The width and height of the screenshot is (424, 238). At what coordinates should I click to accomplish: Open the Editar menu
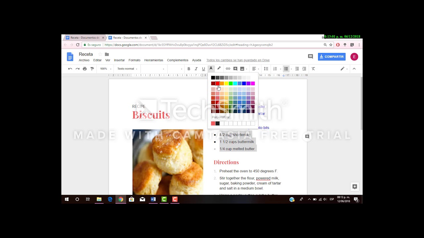tap(97, 60)
